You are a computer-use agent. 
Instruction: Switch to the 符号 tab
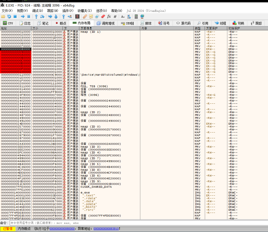click(x=164, y=23)
